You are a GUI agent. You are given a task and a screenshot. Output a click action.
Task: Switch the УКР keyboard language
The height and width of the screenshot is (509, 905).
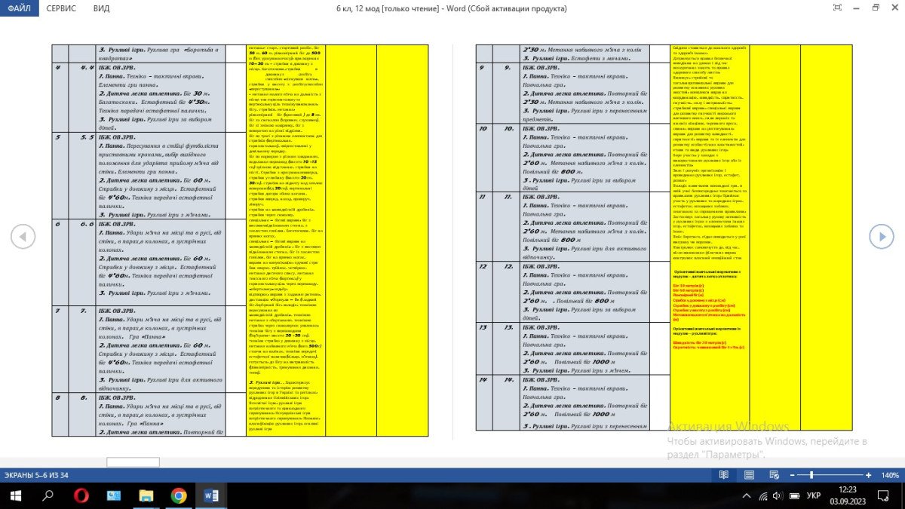click(814, 495)
